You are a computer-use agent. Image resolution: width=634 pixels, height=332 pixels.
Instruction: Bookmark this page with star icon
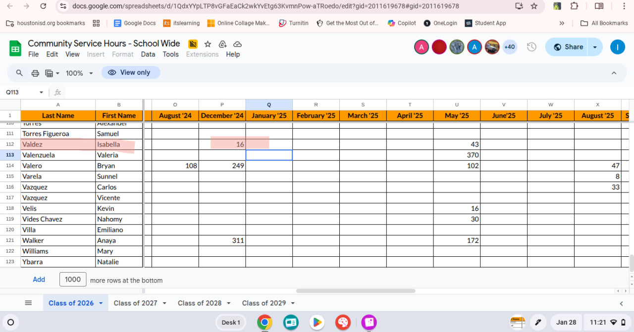(534, 6)
